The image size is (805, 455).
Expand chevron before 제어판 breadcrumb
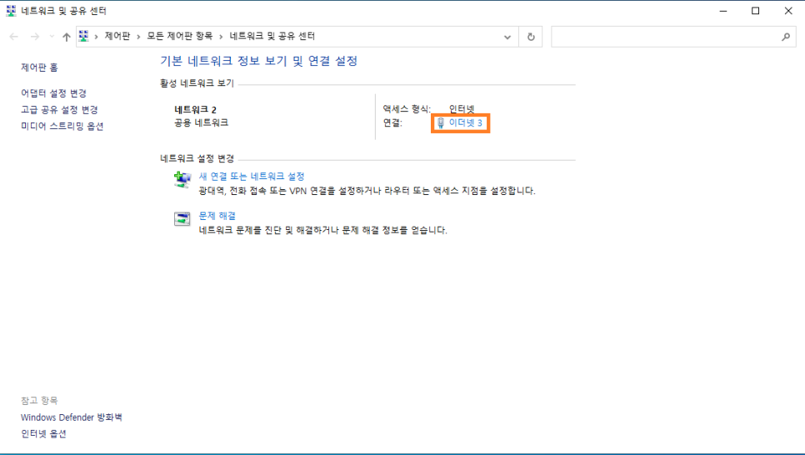point(96,37)
